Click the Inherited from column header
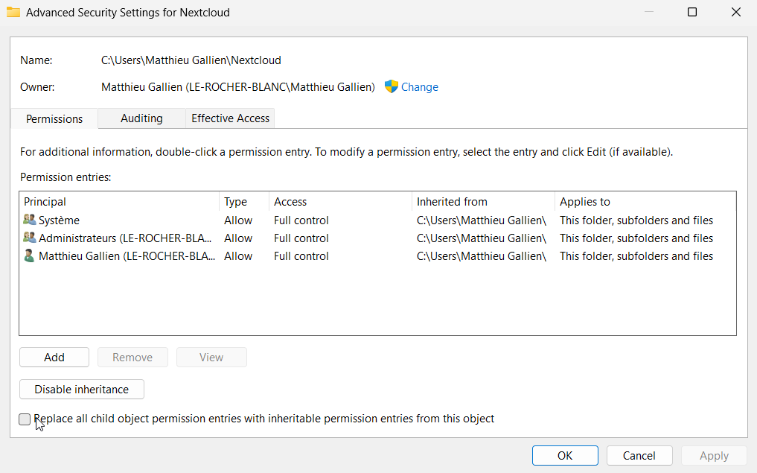This screenshot has height=473, width=757. tap(483, 201)
